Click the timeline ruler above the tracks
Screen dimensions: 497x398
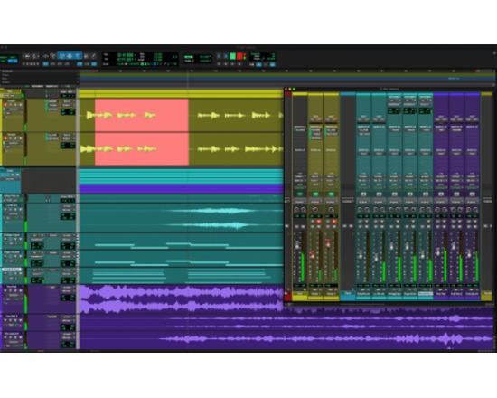tap(286, 71)
